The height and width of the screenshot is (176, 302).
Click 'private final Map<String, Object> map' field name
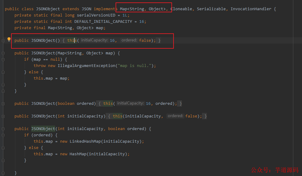click(x=99, y=28)
